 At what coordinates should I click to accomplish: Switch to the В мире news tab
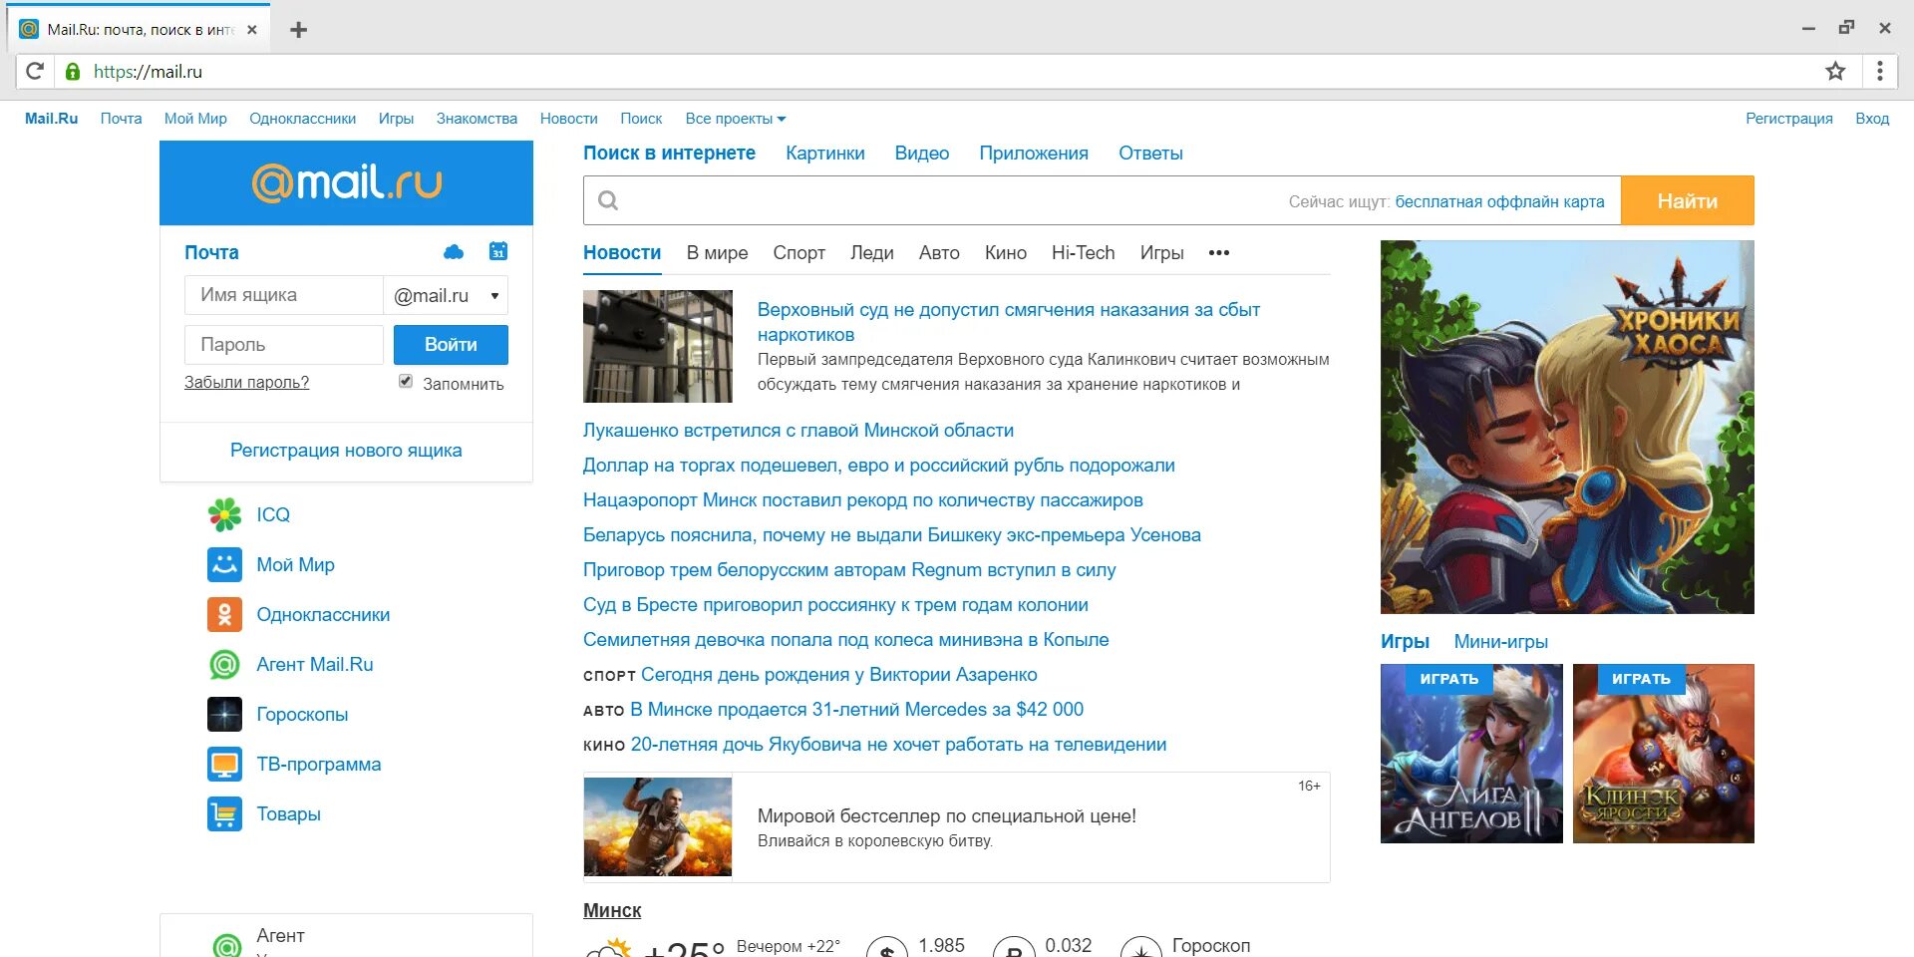717,253
